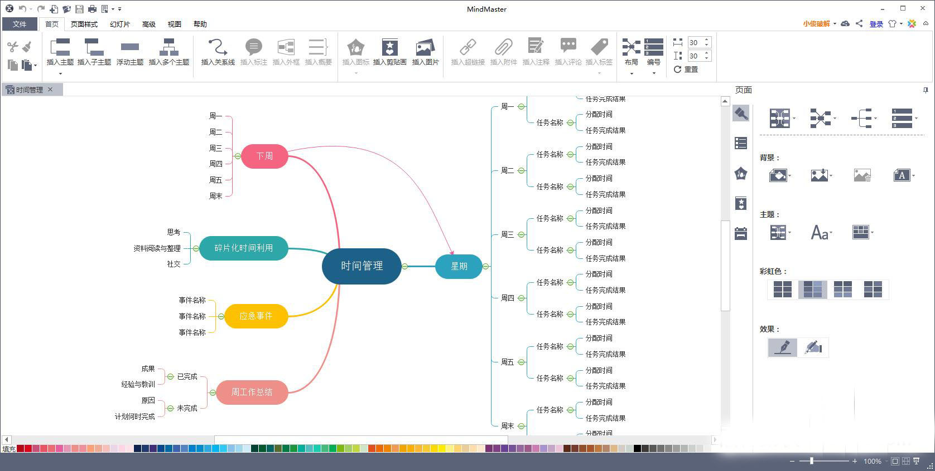This screenshot has height=471, width=935.
Task: Click 插入图片 insert picture icon
Action: coord(425,47)
